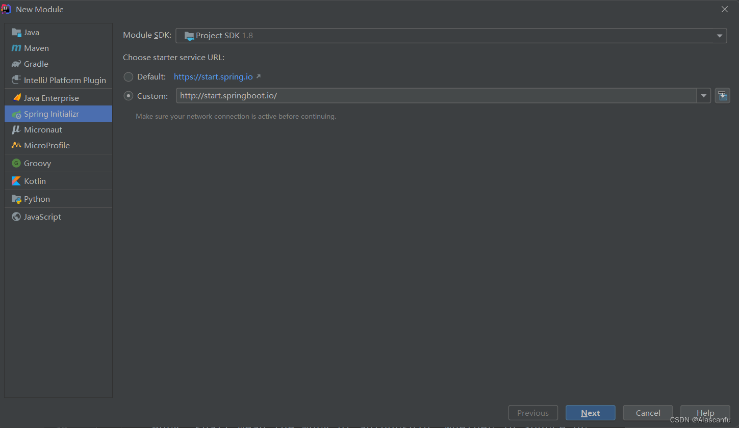This screenshot has height=428, width=739.
Task: Expand the custom URL history dropdown arrow
Action: pos(704,95)
